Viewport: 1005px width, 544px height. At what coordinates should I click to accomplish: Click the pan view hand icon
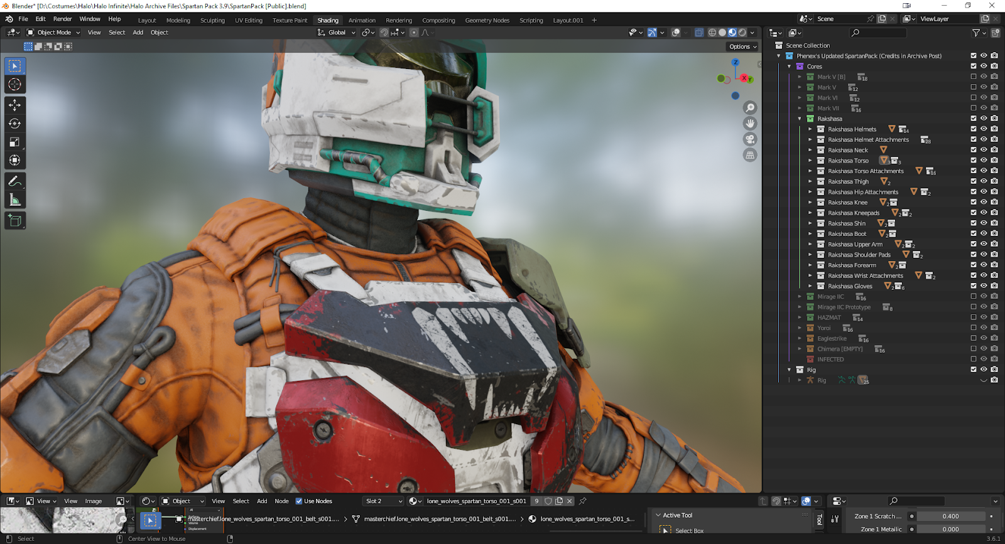750,124
